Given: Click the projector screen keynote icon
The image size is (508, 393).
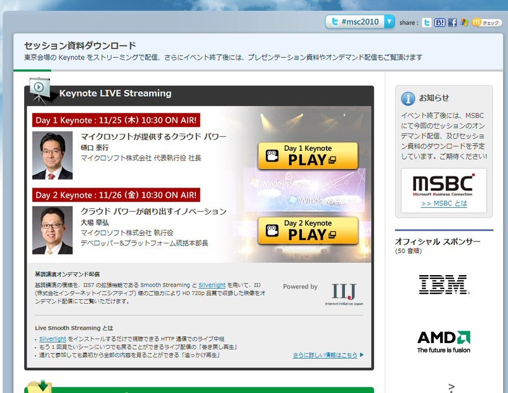Looking at the screenshot, I should point(39,91).
